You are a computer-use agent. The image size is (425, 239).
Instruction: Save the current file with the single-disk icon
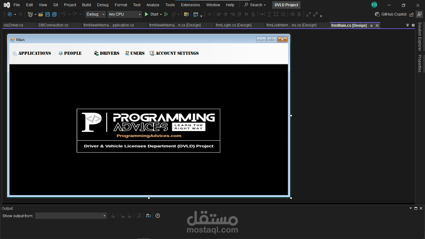48,14
